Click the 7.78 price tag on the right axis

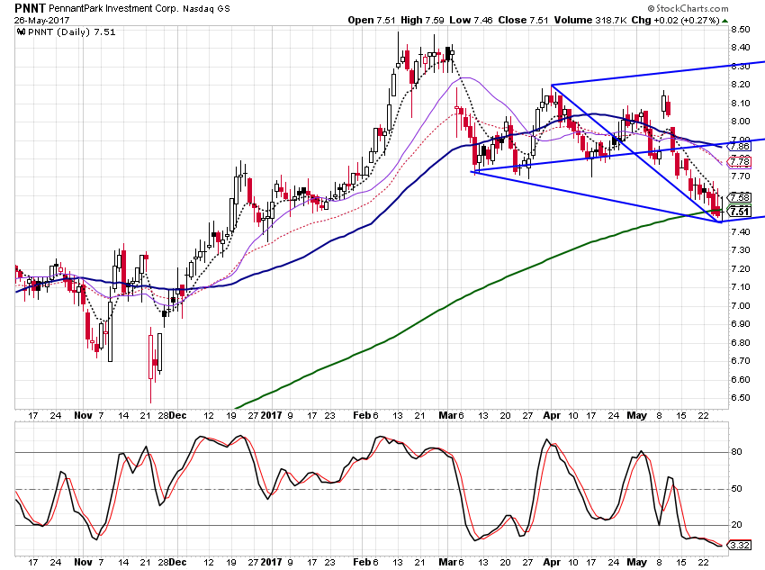740,161
